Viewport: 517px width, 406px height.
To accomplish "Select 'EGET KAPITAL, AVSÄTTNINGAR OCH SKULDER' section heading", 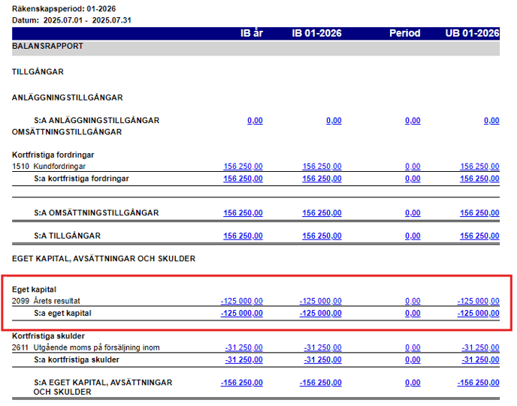I will [x=104, y=259].
